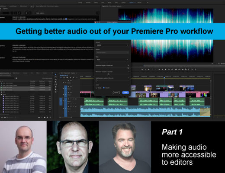Click the gap between captions slider handle
This screenshot has width=225, height=173.
coord(96,80)
